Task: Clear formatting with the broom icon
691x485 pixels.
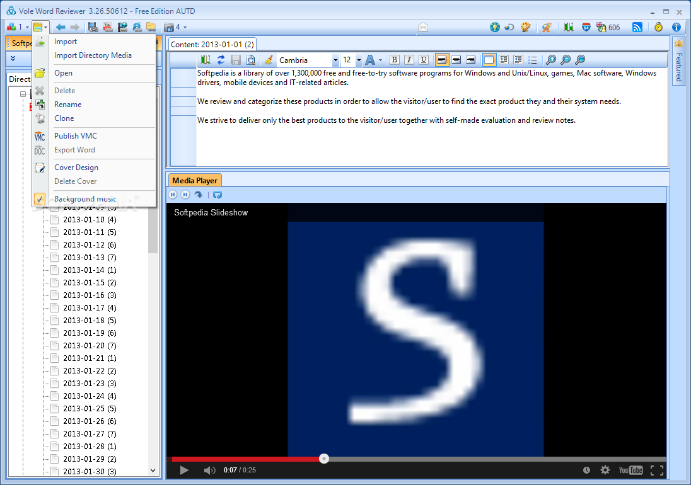Action: click(269, 60)
